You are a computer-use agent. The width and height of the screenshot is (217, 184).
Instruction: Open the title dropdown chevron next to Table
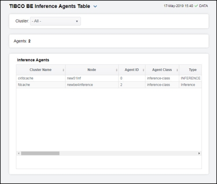coord(95,7)
